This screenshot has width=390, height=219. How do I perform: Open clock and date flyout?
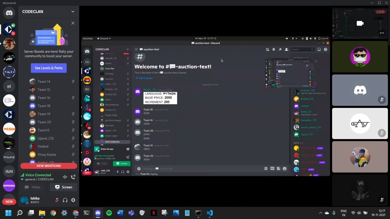coord(378,213)
